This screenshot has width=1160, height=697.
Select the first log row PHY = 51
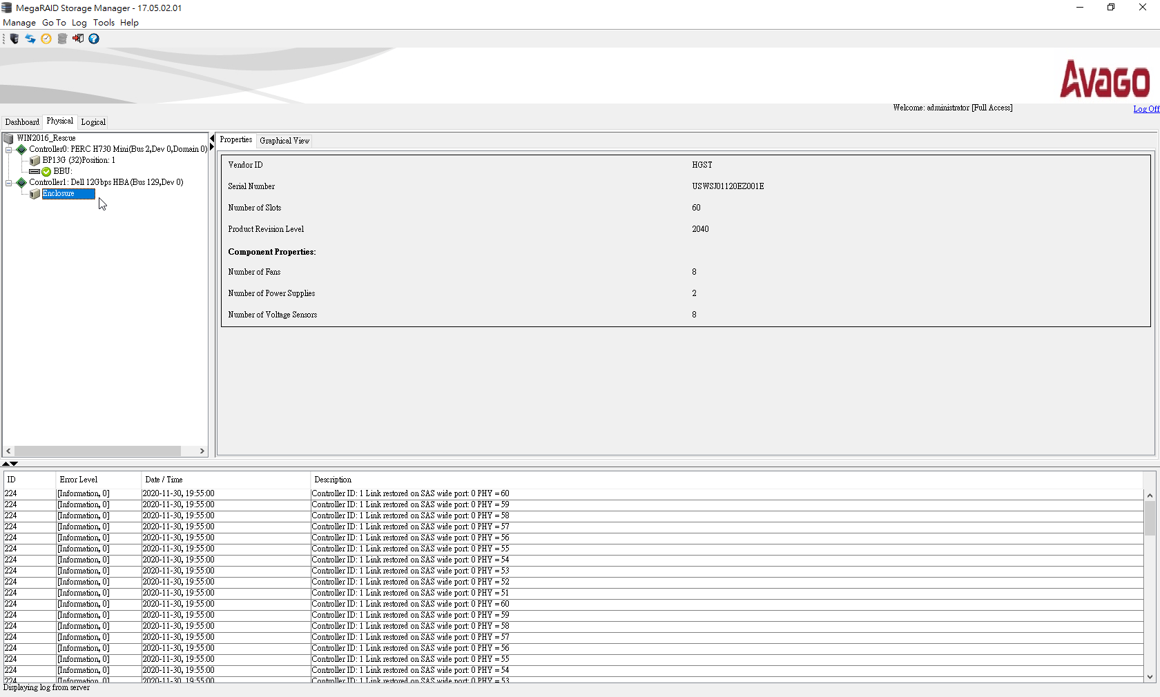pyautogui.click(x=573, y=593)
